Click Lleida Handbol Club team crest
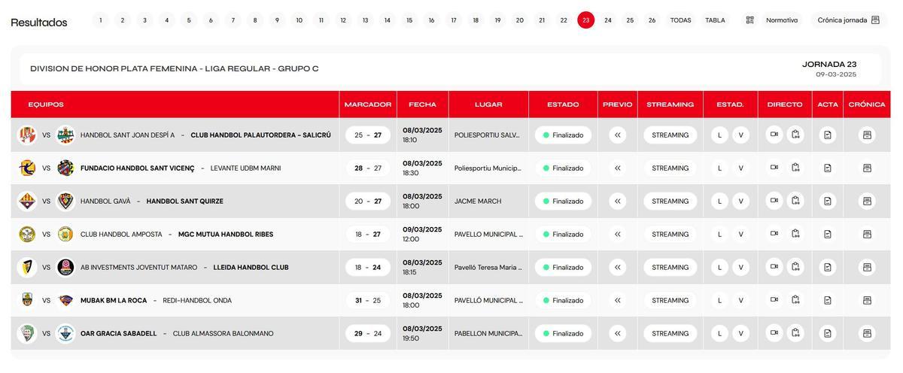Viewport: 903px width, 373px height. 65,267
